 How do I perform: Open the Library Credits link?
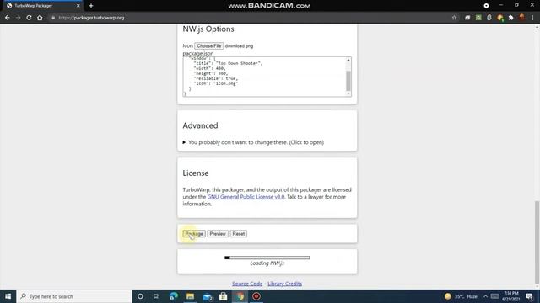pos(285,284)
